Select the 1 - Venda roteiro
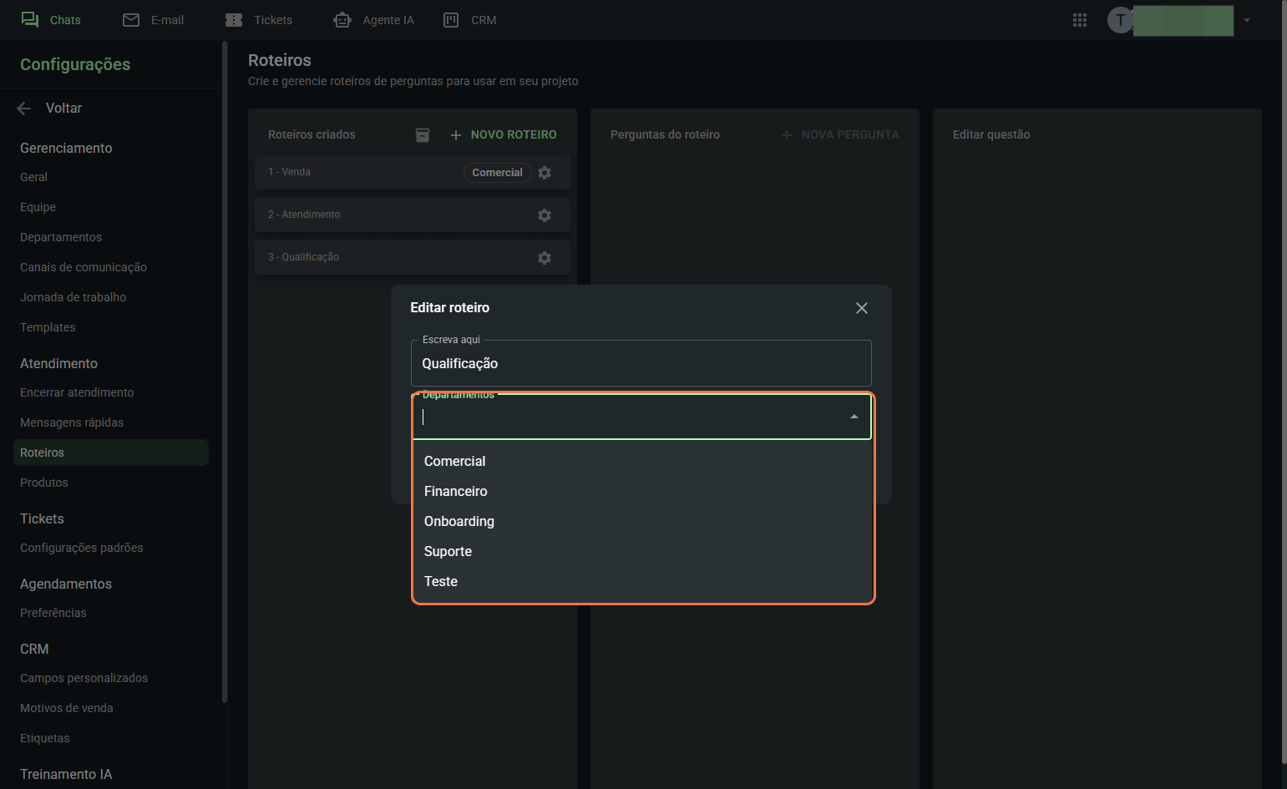1287x789 pixels. coord(413,172)
